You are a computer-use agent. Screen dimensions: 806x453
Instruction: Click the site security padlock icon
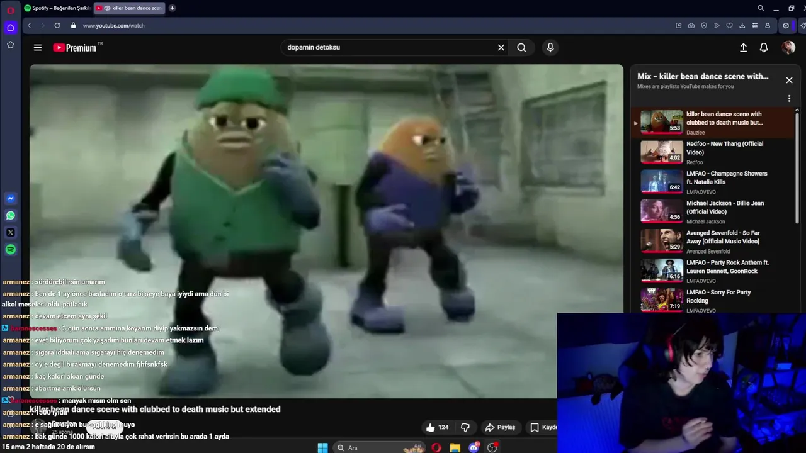[74, 26]
